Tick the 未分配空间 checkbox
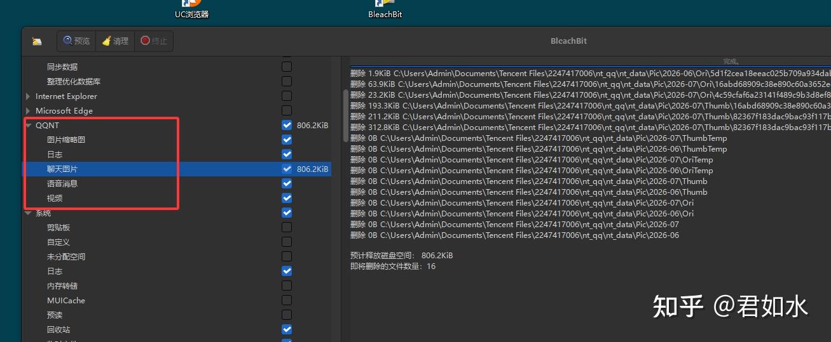The height and width of the screenshot is (342, 831). pyautogui.click(x=287, y=256)
